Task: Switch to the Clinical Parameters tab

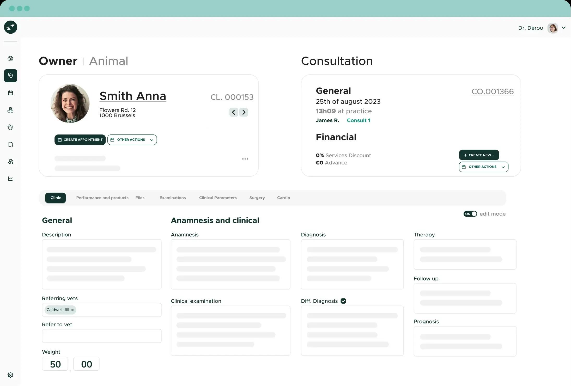Action: click(218, 198)
